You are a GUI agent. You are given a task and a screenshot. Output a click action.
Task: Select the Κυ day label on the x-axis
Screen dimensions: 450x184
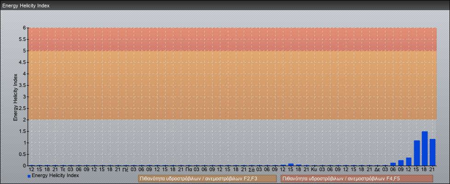314,170
